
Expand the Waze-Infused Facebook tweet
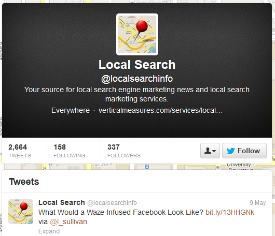click(x=49, y=231)
